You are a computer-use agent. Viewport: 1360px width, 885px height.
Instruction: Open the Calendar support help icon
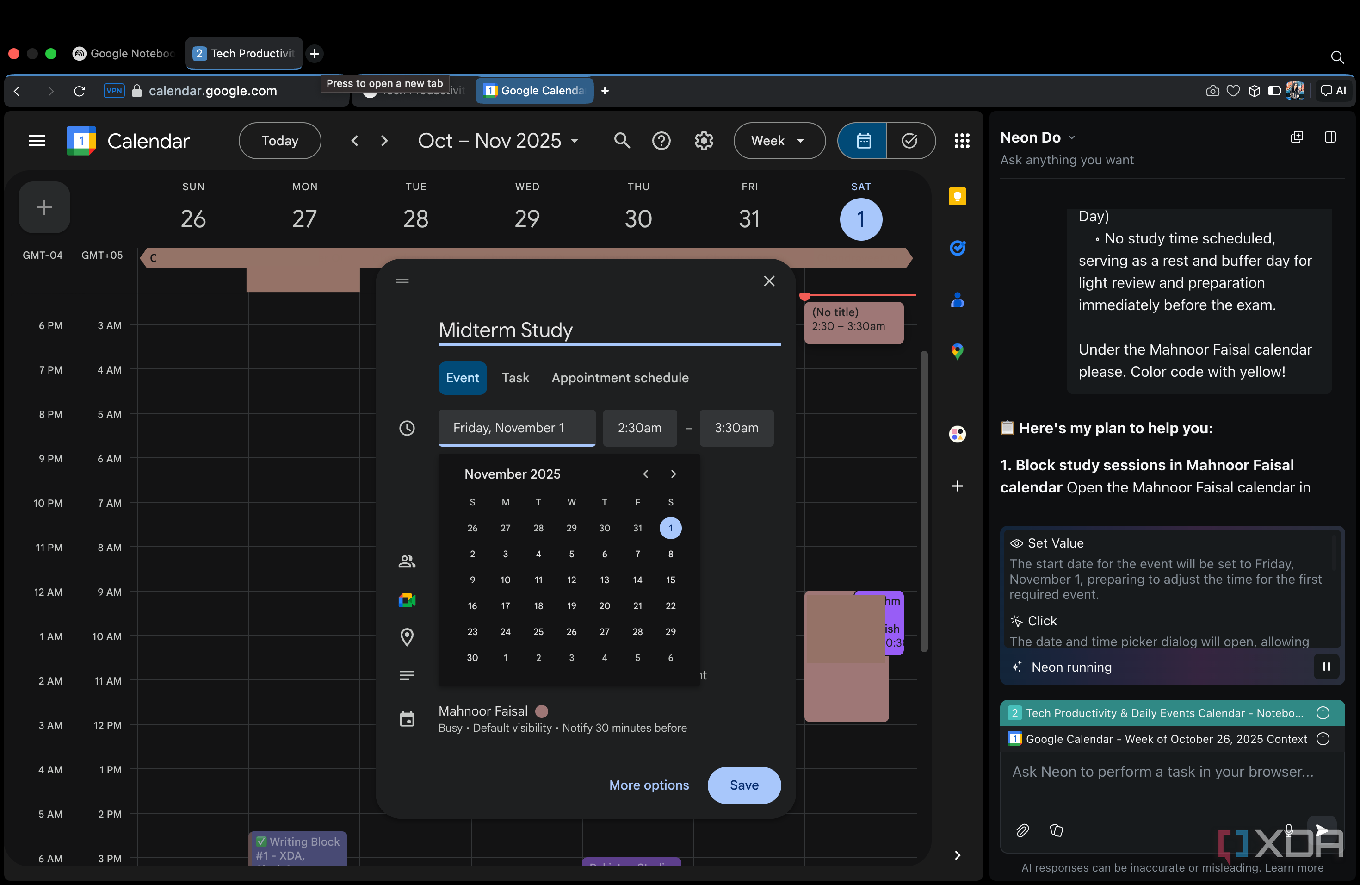coord(661,141)
